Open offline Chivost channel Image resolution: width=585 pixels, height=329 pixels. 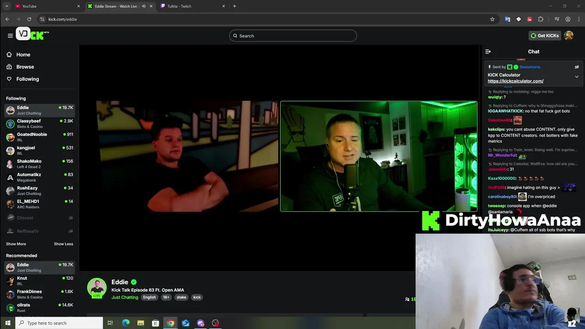40,218
